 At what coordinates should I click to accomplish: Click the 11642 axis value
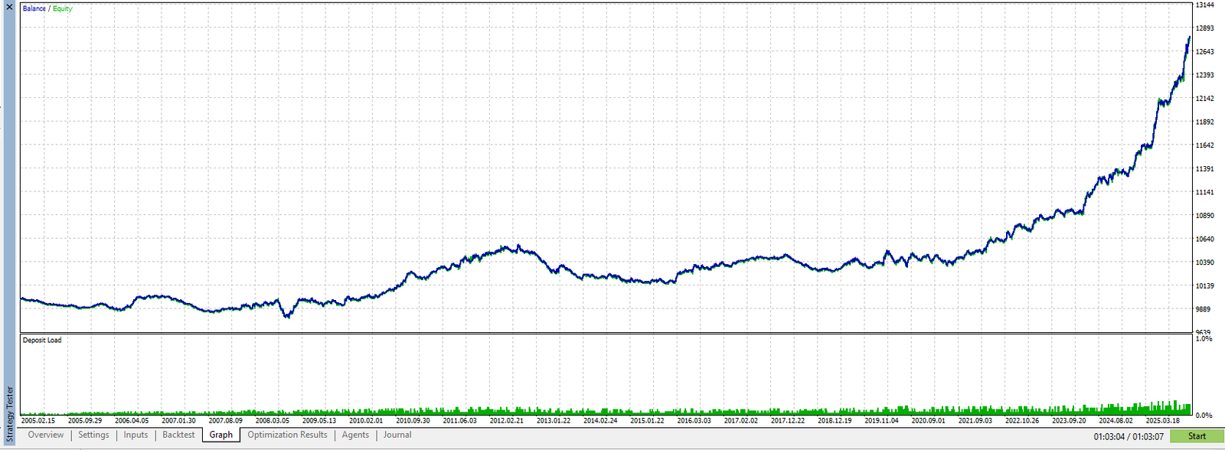point(1205,145)
